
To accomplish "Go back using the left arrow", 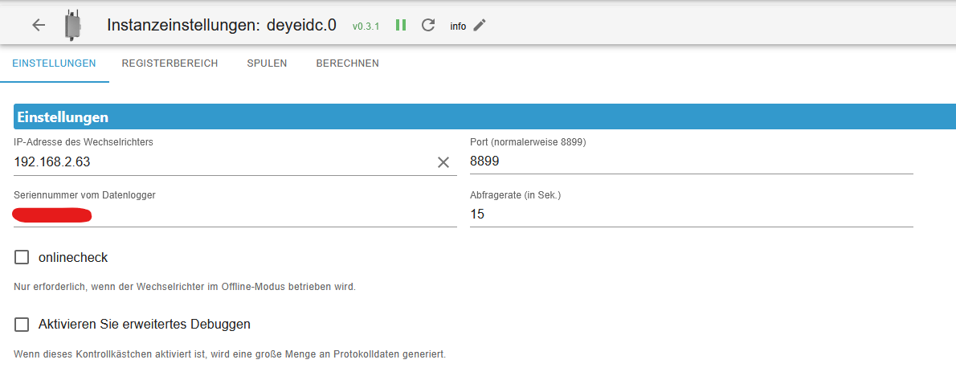I will click(x=39, y=25).
